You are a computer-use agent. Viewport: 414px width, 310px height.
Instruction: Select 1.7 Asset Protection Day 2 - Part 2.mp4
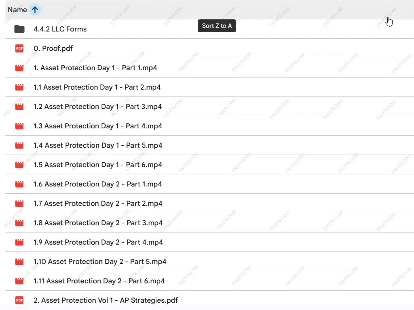tap(98, 203)
